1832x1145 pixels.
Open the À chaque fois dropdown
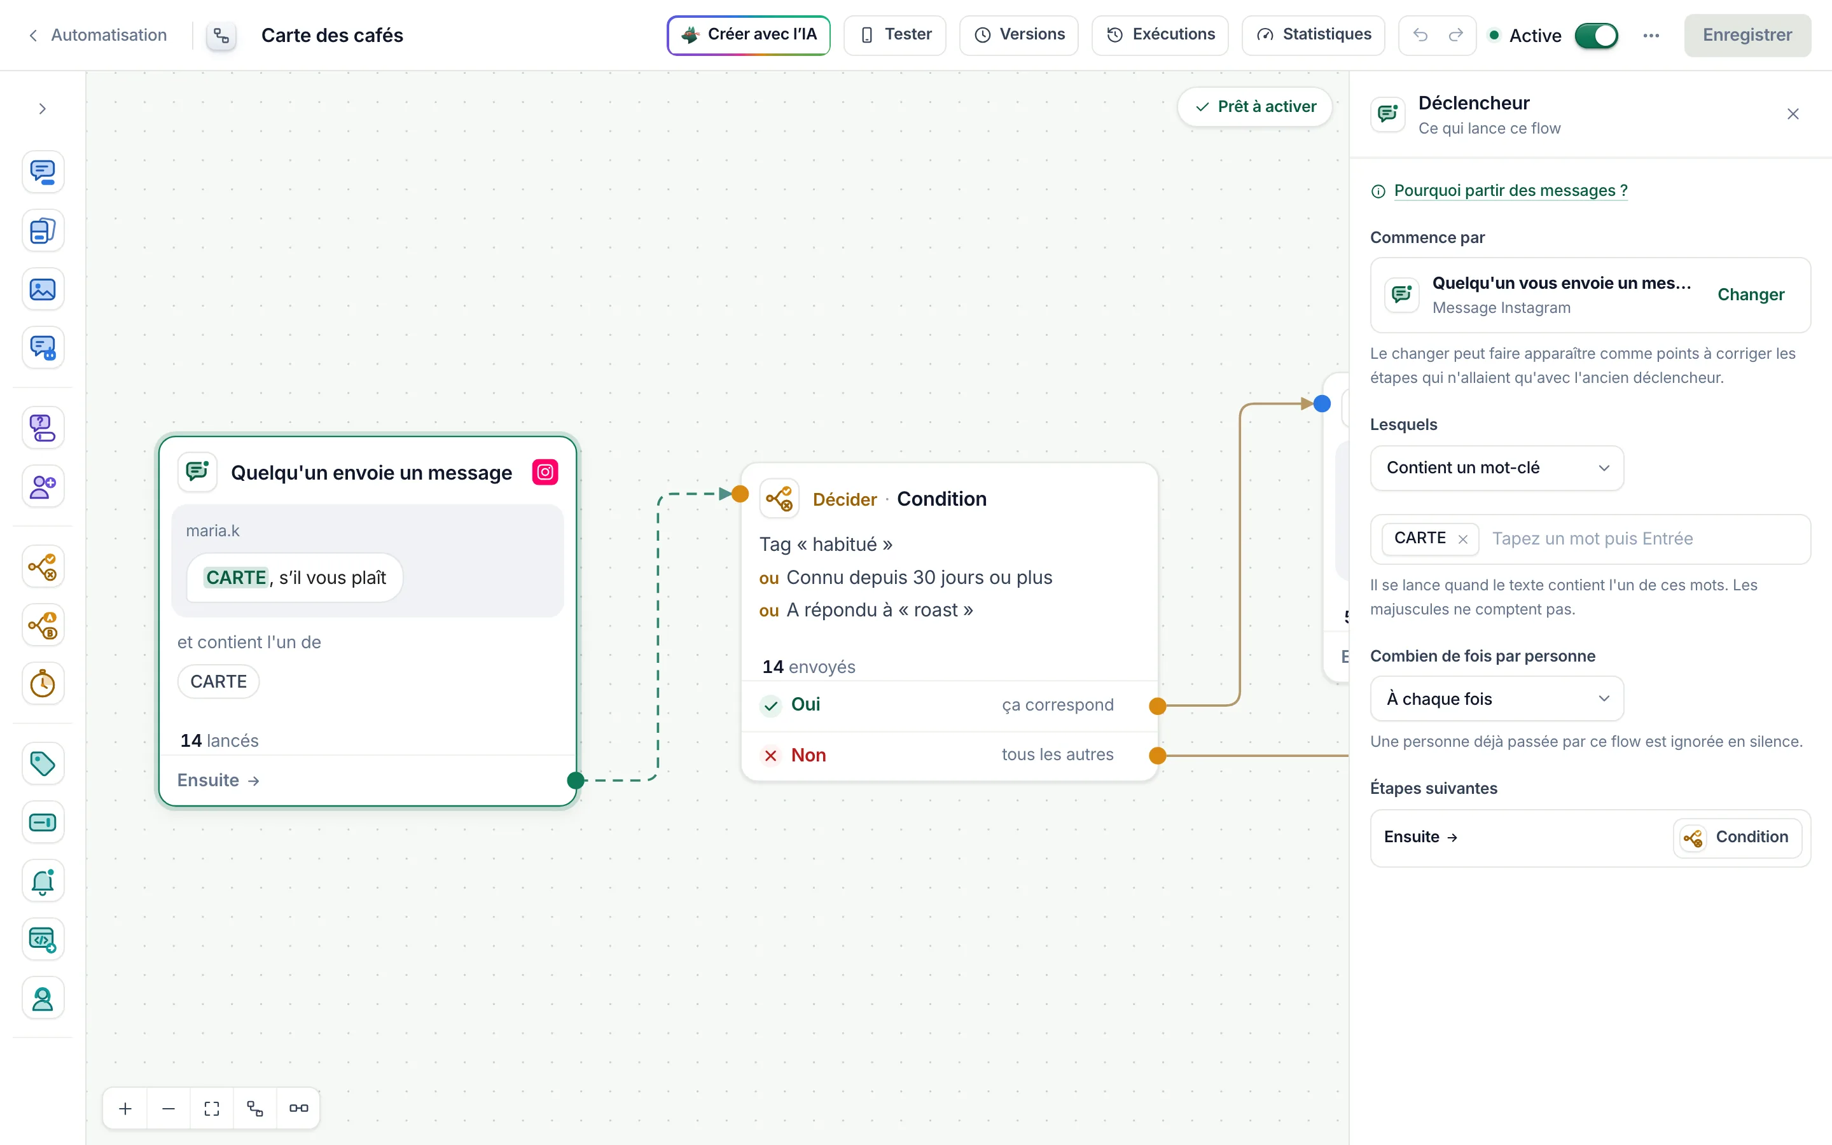tap(1497, 699)
